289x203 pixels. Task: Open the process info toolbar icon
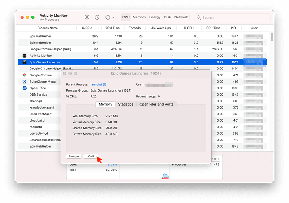(x=97, y=17)
